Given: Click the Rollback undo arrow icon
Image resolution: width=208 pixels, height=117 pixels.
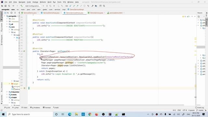Looking at the screenshot, I should pyautogui.click(x=88, y=6).
